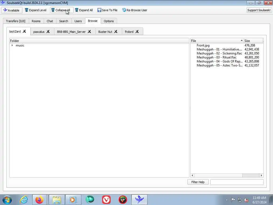This screenshot has height=205, width=273.
Task: Click the muted volume tray icon
Action: tap(246, 200)
